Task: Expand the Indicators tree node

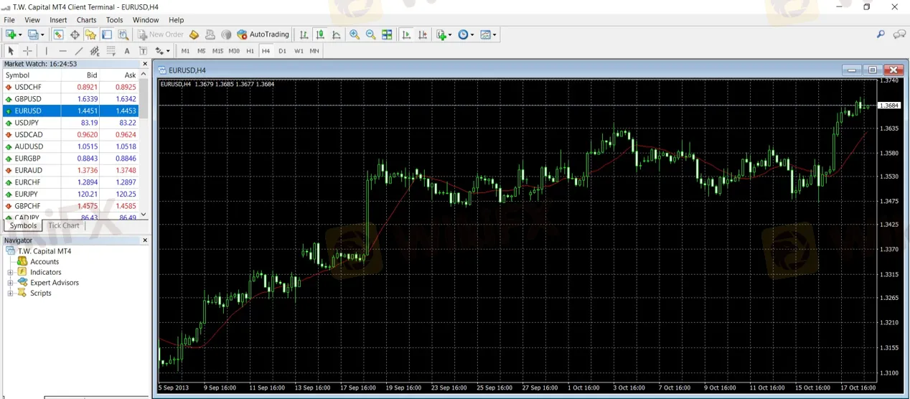Action: [11, 273]
